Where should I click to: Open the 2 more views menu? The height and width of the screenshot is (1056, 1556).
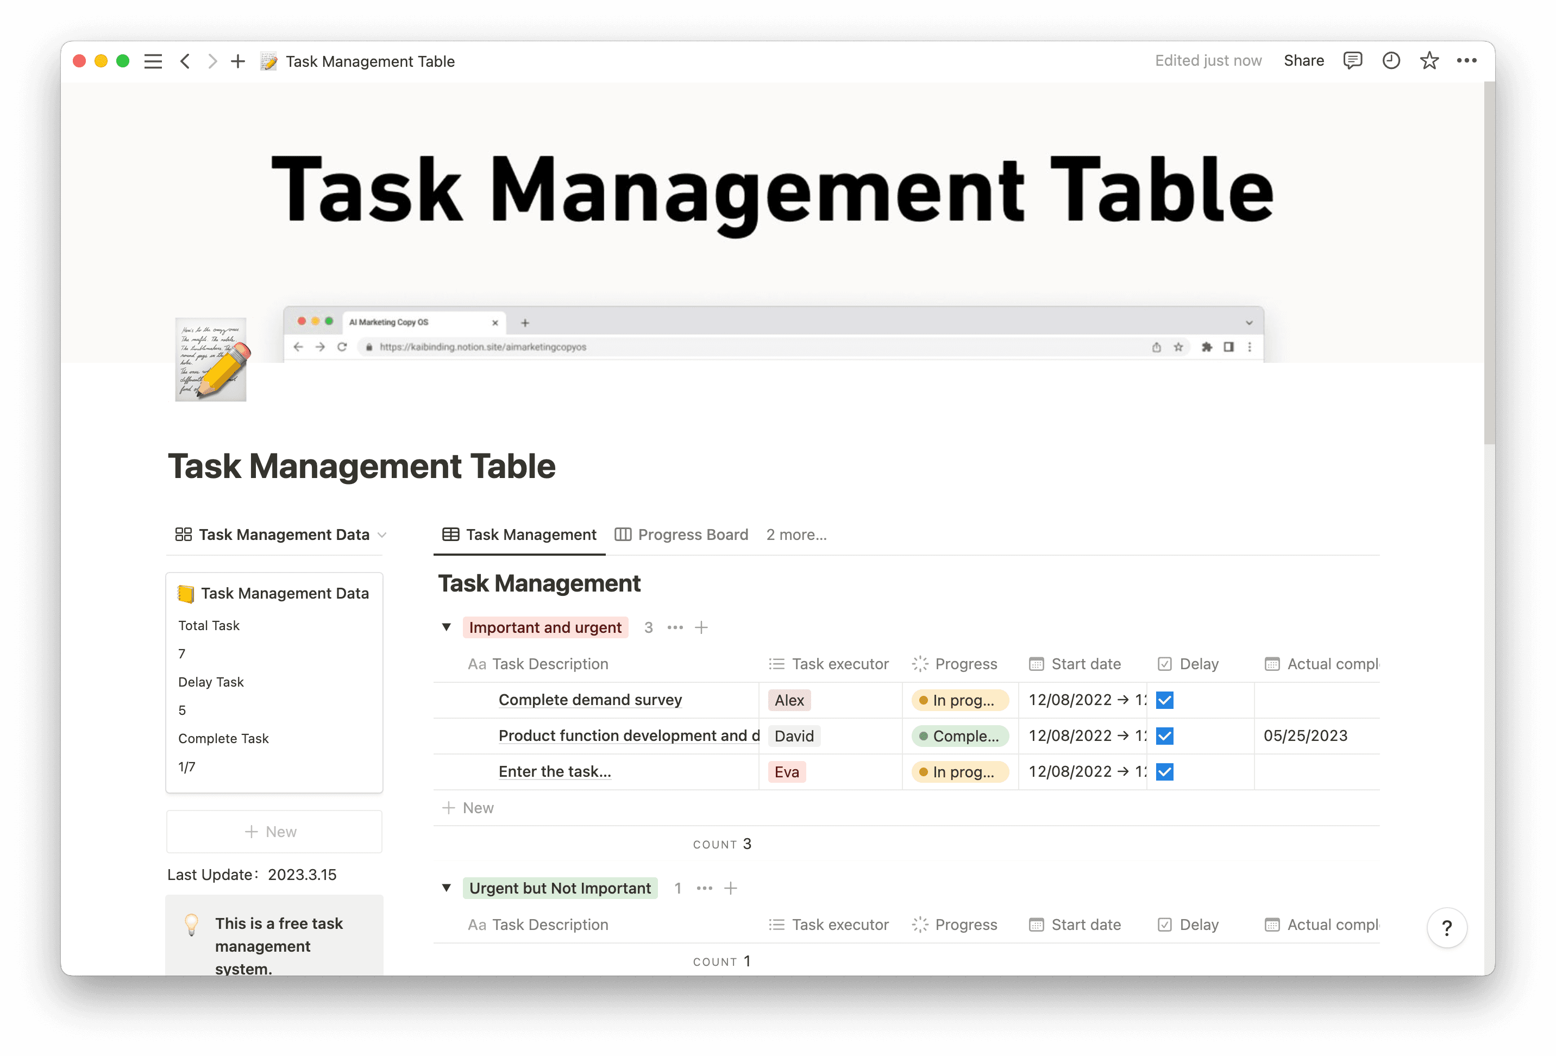pyautogui.click(x=796, y=535)
